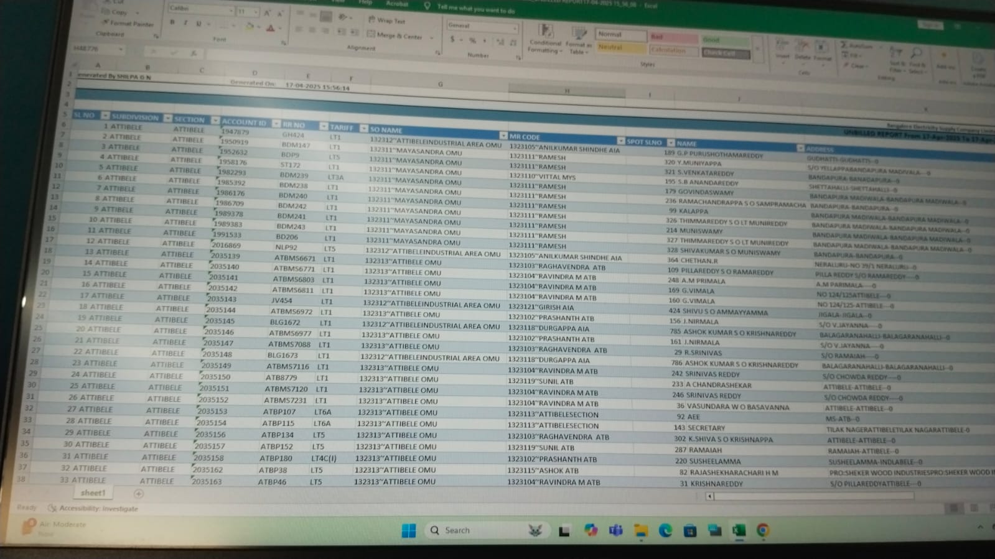Open the General number format dropdown
Screen dimensions: 995x559
click(515, 28)
